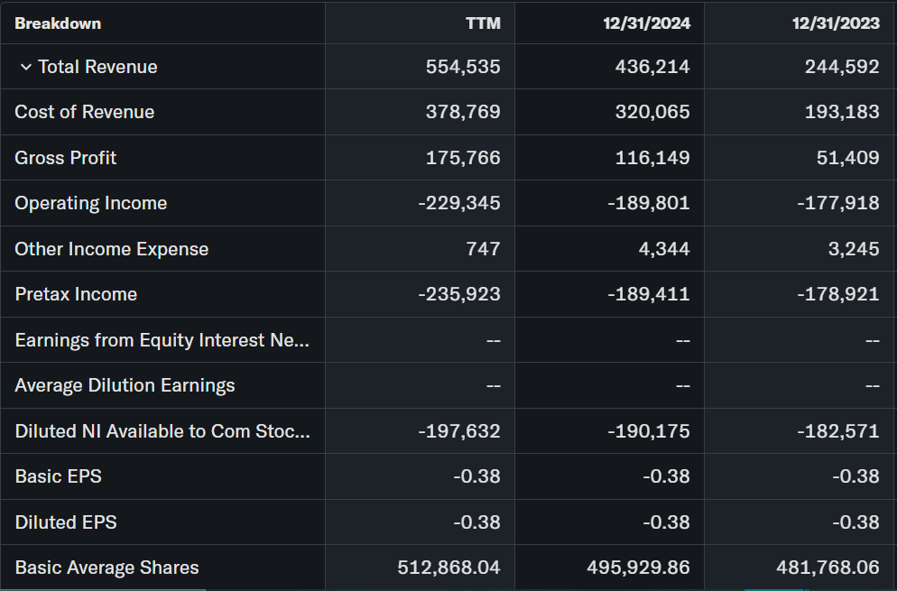Click the Breakdown column header
The height and width of the screenshot is (591, 897).
[58, 23]
